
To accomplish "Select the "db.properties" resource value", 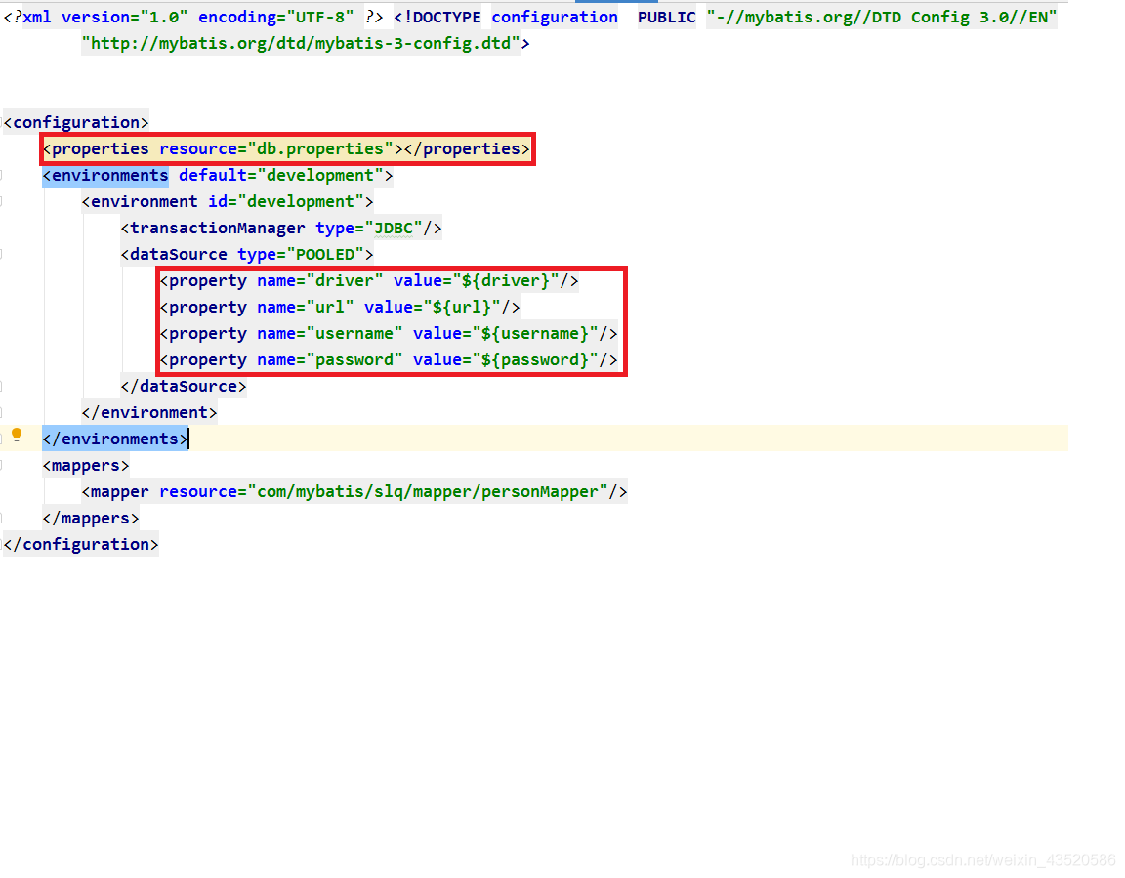I will coord(320,149).
